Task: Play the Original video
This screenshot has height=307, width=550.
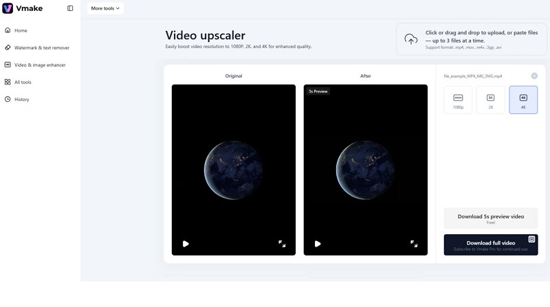Action: tap(186, 243)
